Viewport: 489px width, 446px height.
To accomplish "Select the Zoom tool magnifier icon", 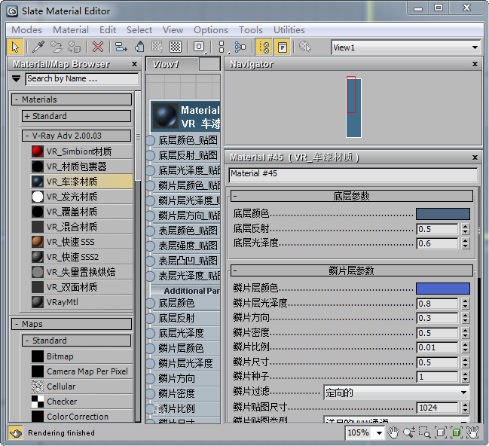I will [409, 432].
